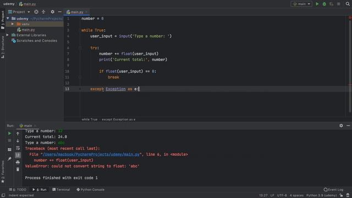The width and height of the screenshot is (352, 198).
Task: Open the traceback link to main.py
Action: coord(91,155)
